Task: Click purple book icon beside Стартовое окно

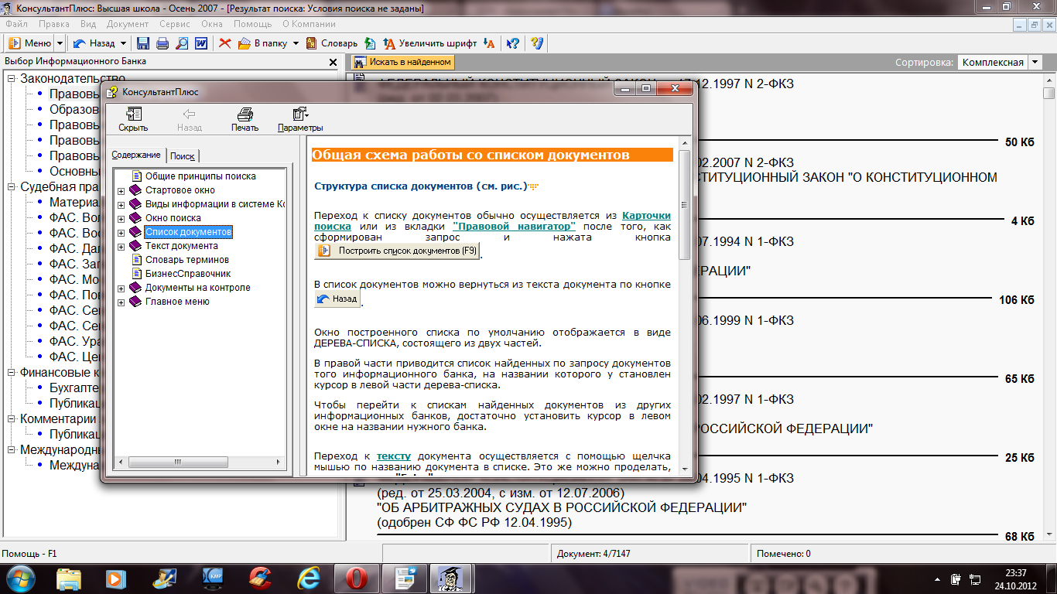Action: (x=135, y=190)
